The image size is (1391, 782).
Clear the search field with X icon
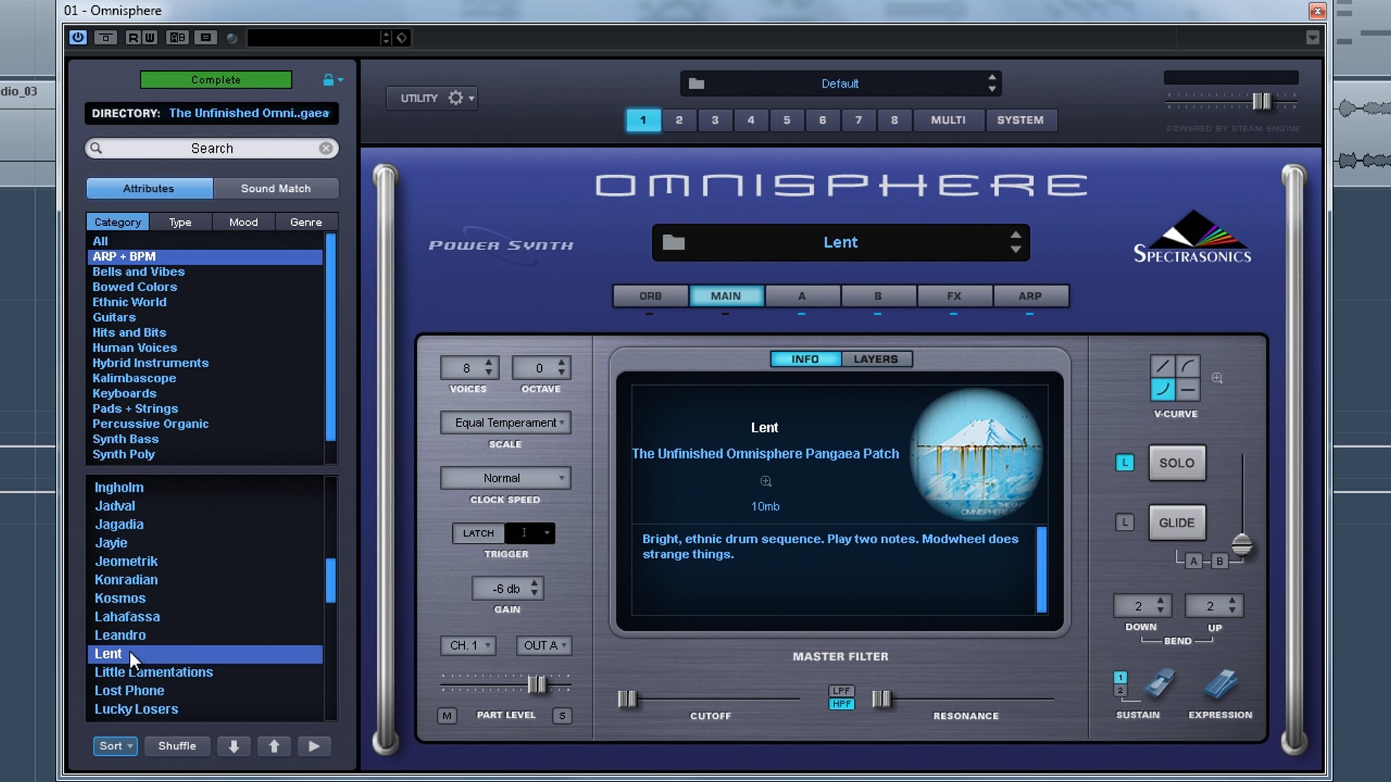[x=326, y=148]
